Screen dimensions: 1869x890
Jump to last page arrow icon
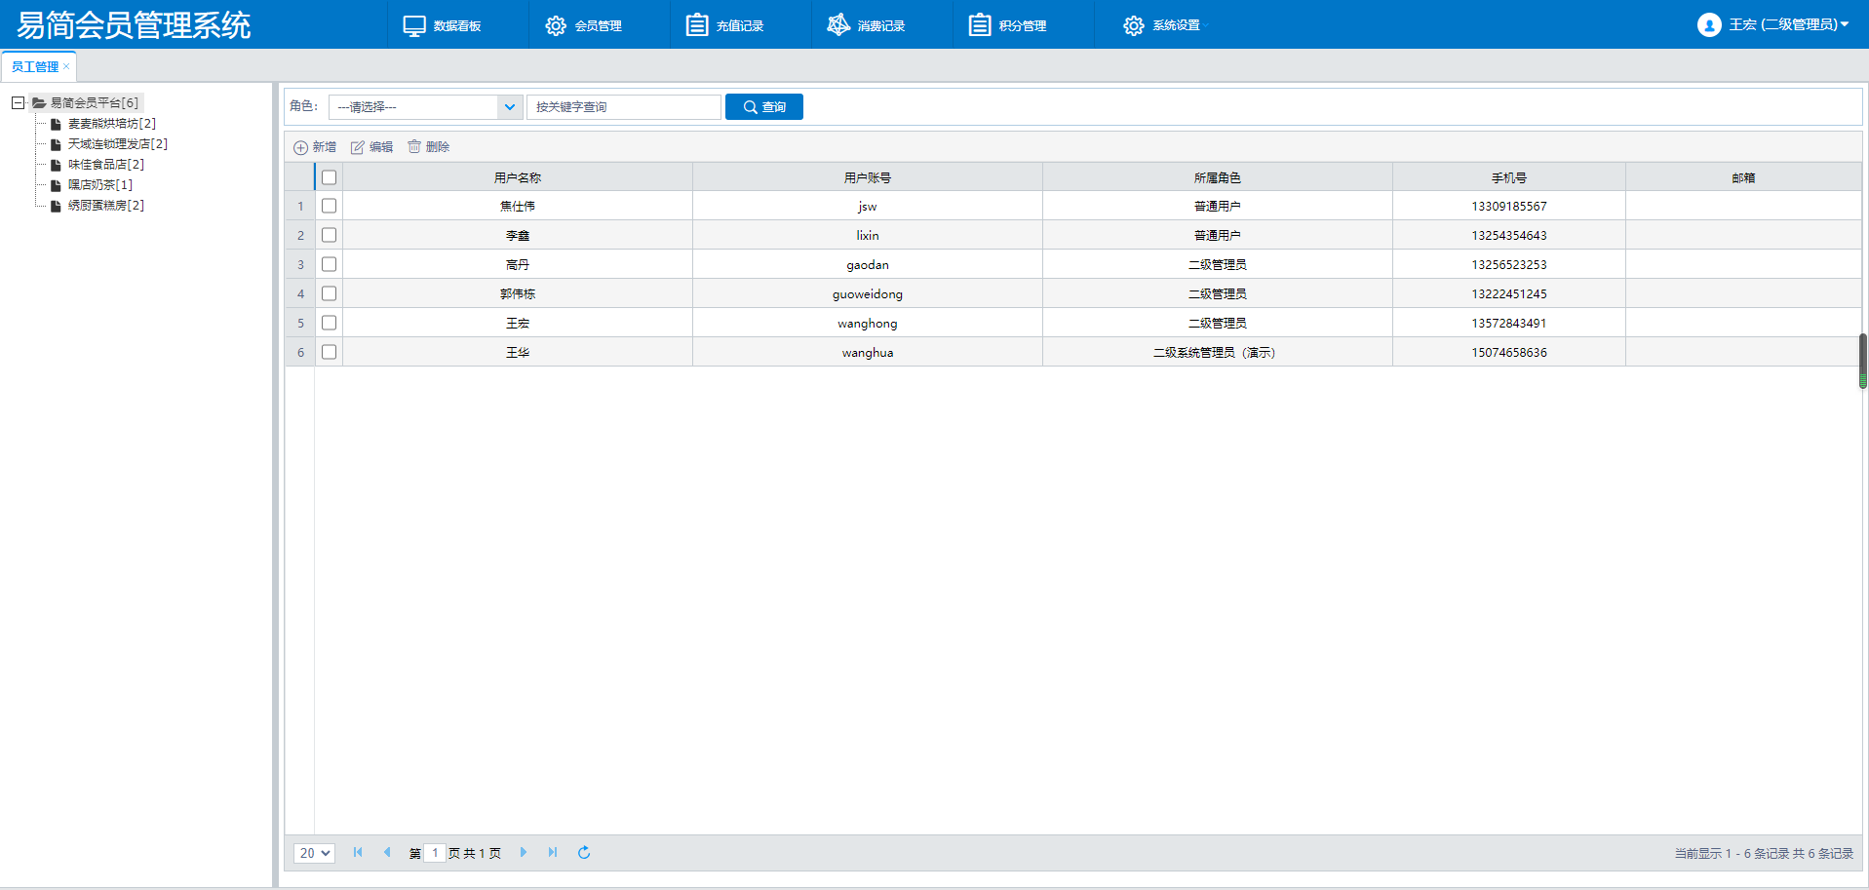pos(553,853)
